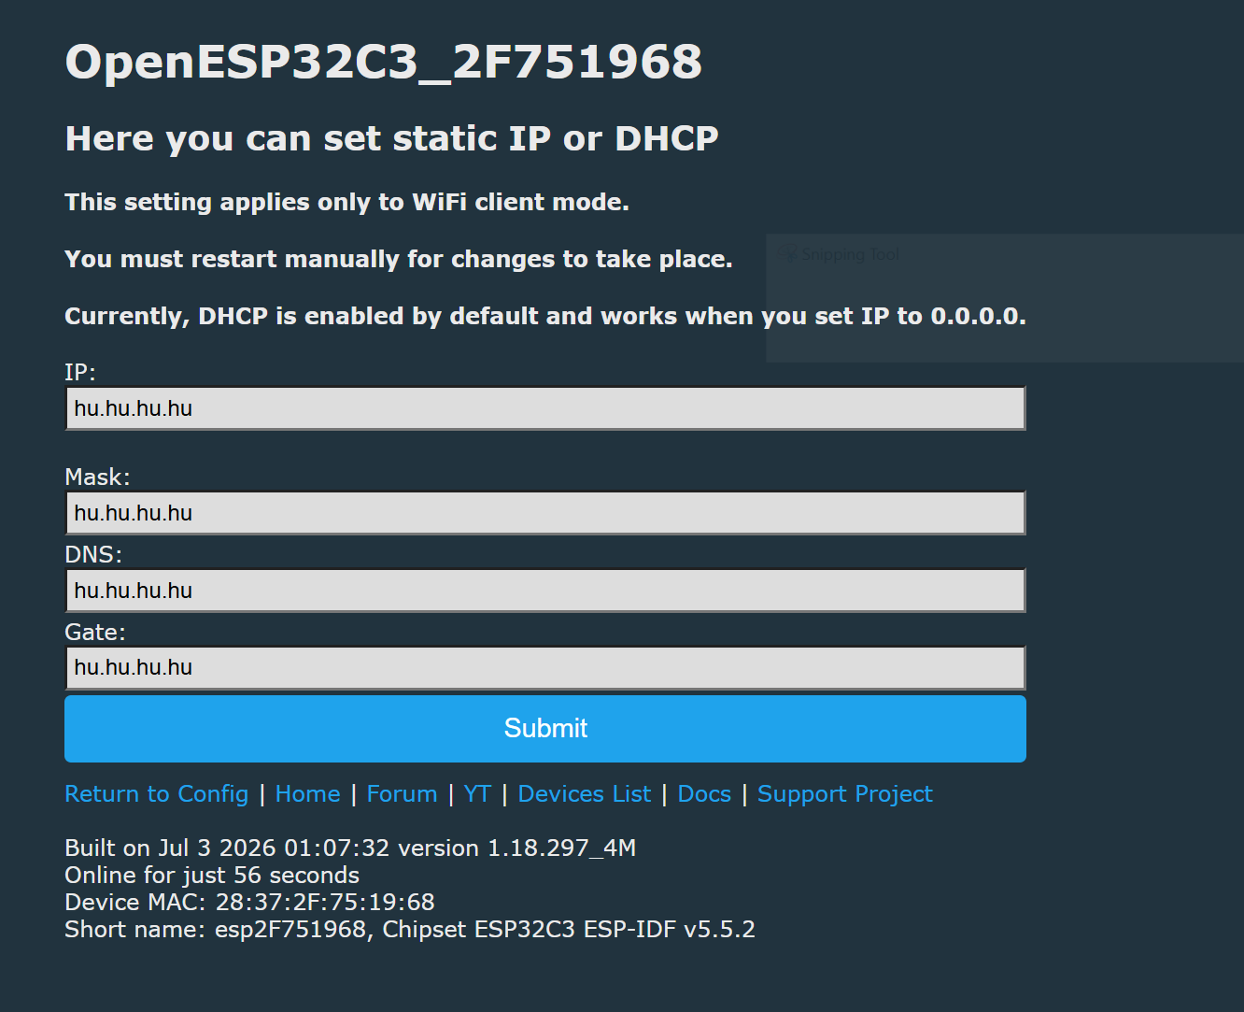Screen dimensions: 1244x1012
Task: Click the 'IP:' field label
Action: [80, 372]
